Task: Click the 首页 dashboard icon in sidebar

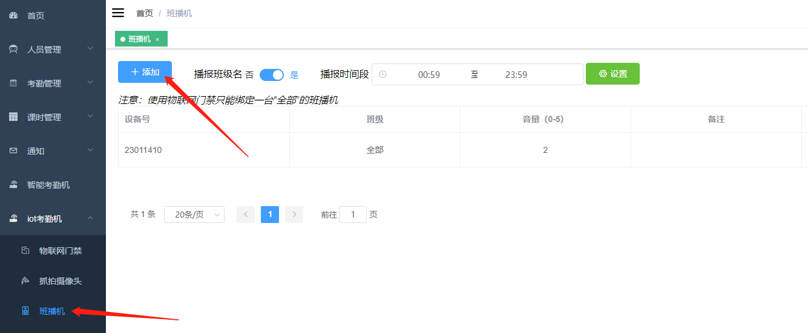Action: tap(13, 15)
